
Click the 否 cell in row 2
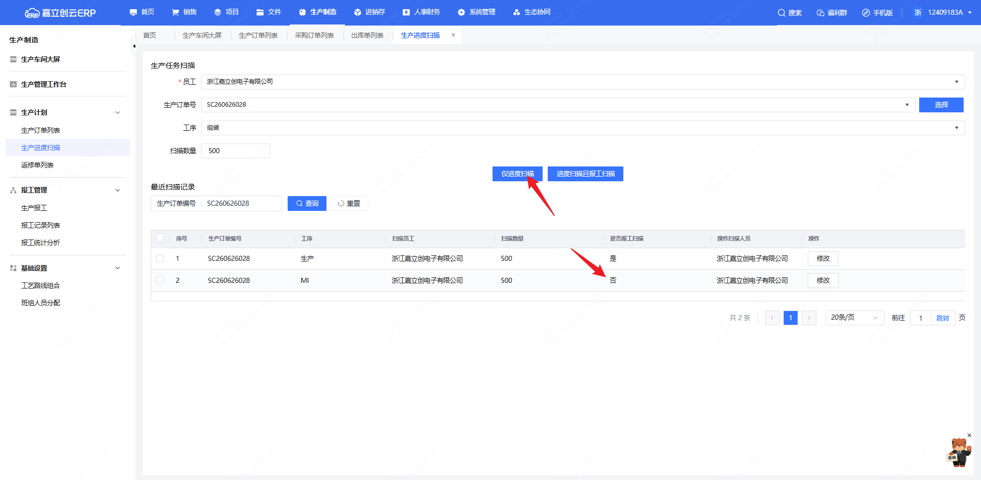click(x=613, y=280)
